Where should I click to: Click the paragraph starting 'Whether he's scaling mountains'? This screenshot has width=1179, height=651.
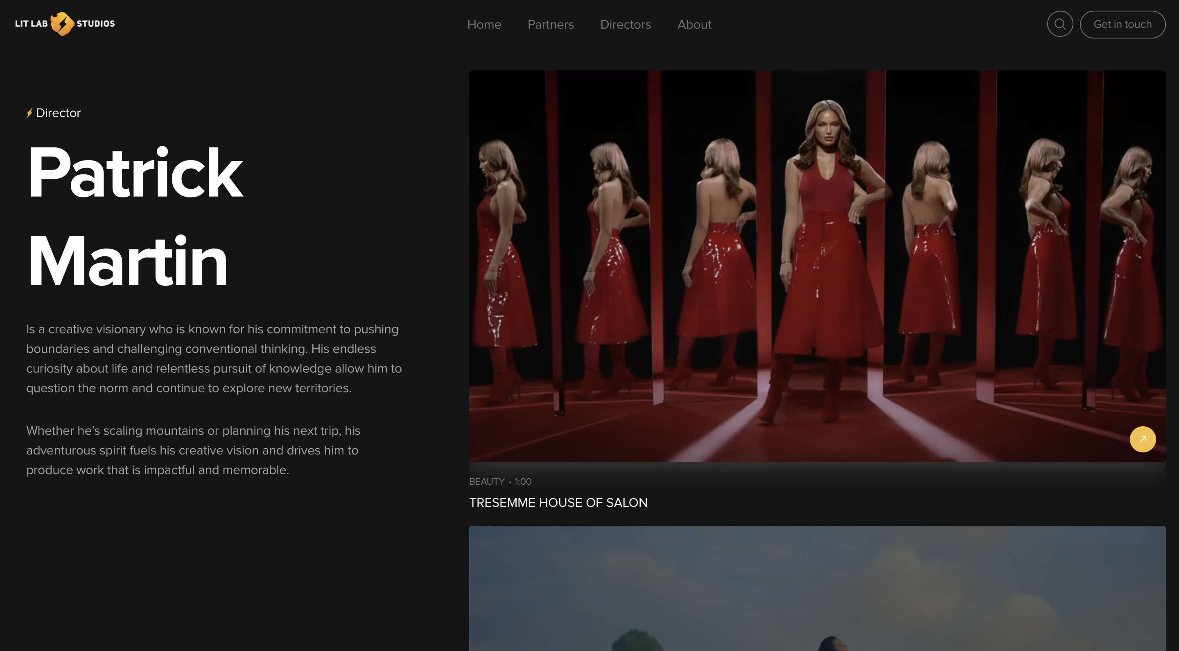click(193, 450)
